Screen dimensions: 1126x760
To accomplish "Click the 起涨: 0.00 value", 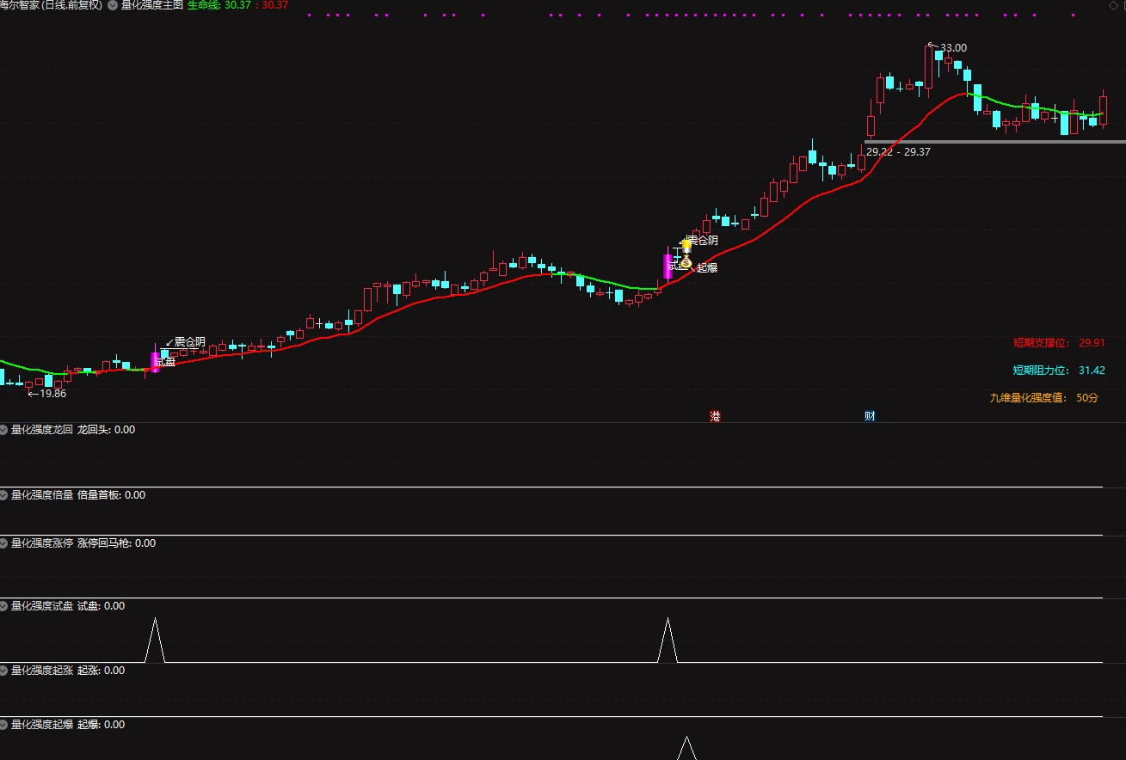I will (101, 670).
